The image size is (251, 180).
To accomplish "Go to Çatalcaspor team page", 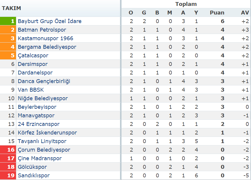I will [x=33, y=56].
